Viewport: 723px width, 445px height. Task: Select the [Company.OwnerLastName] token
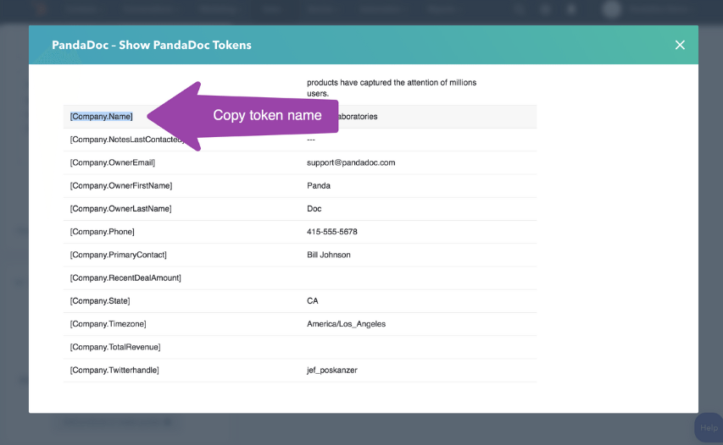click(121, 208)
